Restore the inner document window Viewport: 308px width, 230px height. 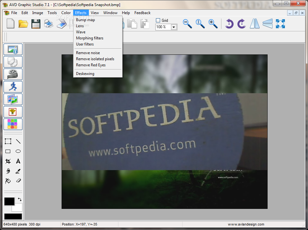pos(296,13)
